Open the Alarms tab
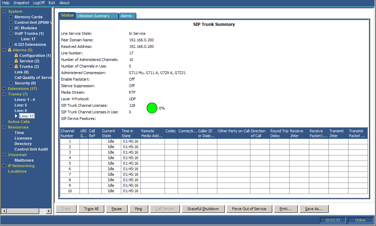Screen dimensions: 376x226 click(x=127, y=16)
